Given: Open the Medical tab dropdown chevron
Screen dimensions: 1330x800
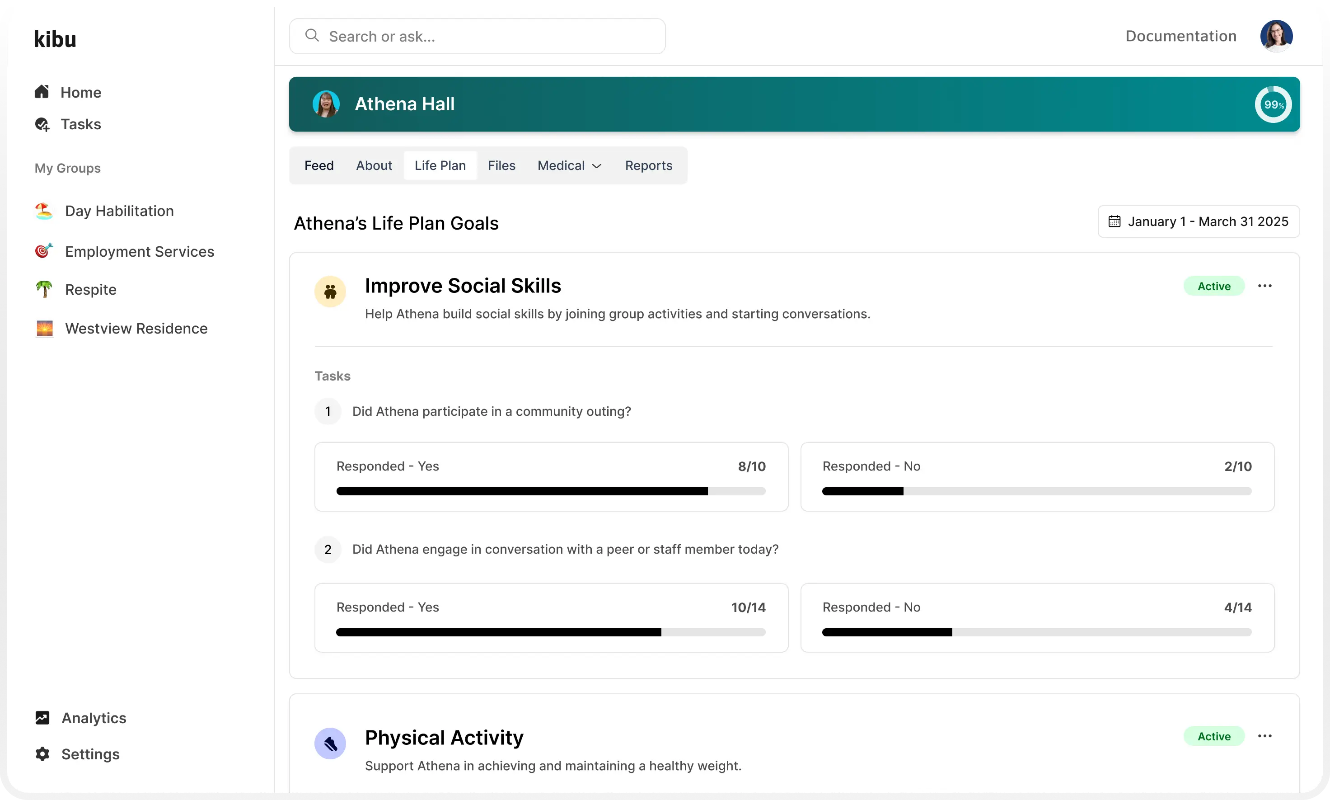Looking at the screenshot, I should [597, 166].
